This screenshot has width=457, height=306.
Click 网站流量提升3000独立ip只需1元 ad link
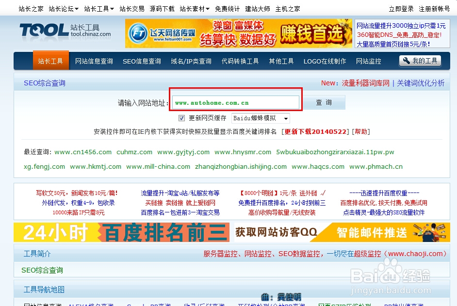[401, 26]
